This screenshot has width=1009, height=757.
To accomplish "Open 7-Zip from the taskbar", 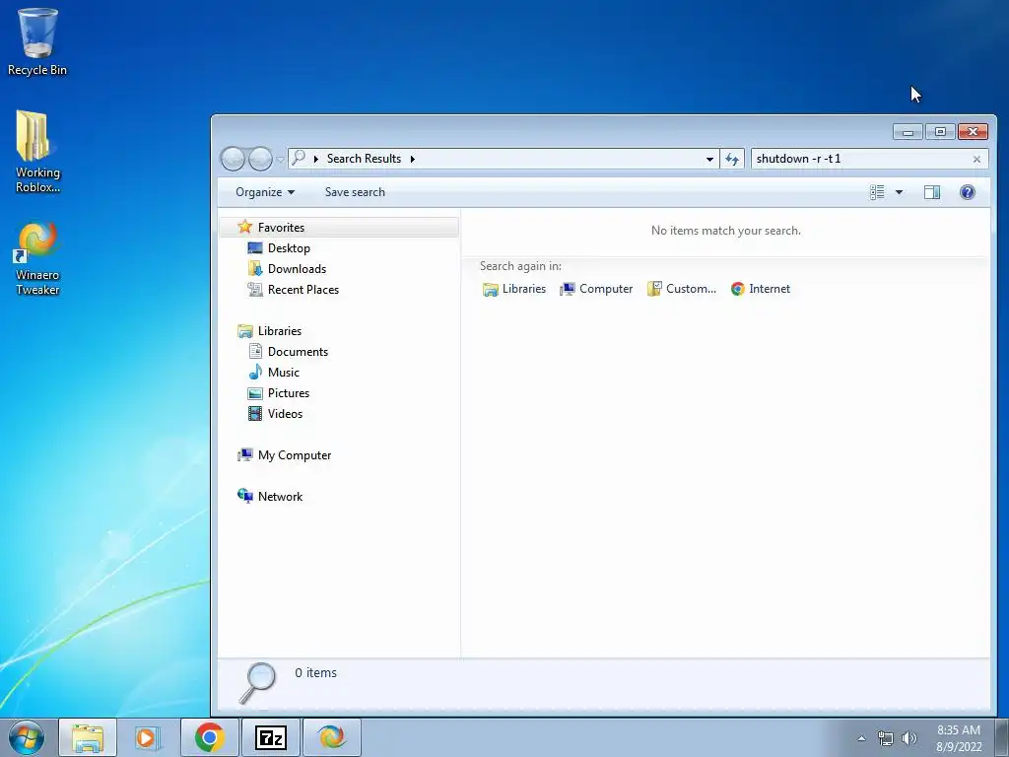I will (270, 737).
